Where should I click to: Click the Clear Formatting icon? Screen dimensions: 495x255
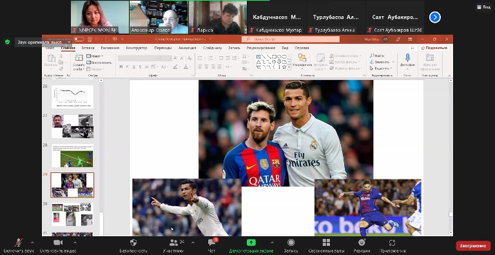[189, 58]
